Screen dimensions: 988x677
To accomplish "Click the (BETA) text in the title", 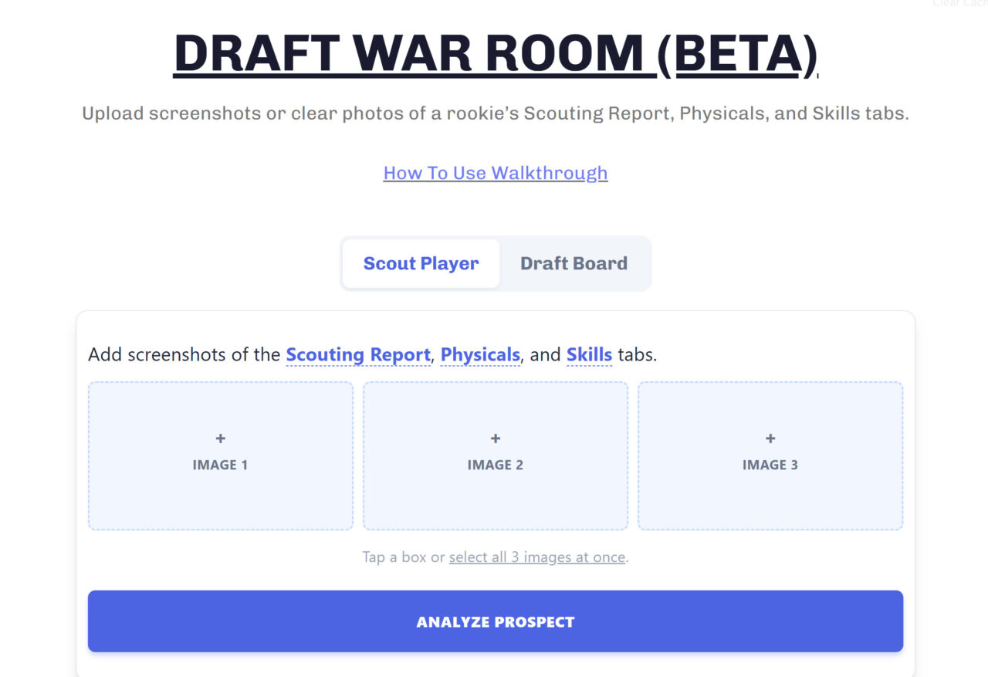I will (x=737, y=54).
